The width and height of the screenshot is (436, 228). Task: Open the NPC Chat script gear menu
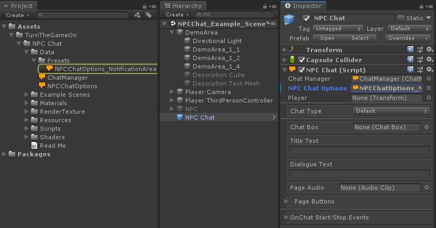[429, 70]
